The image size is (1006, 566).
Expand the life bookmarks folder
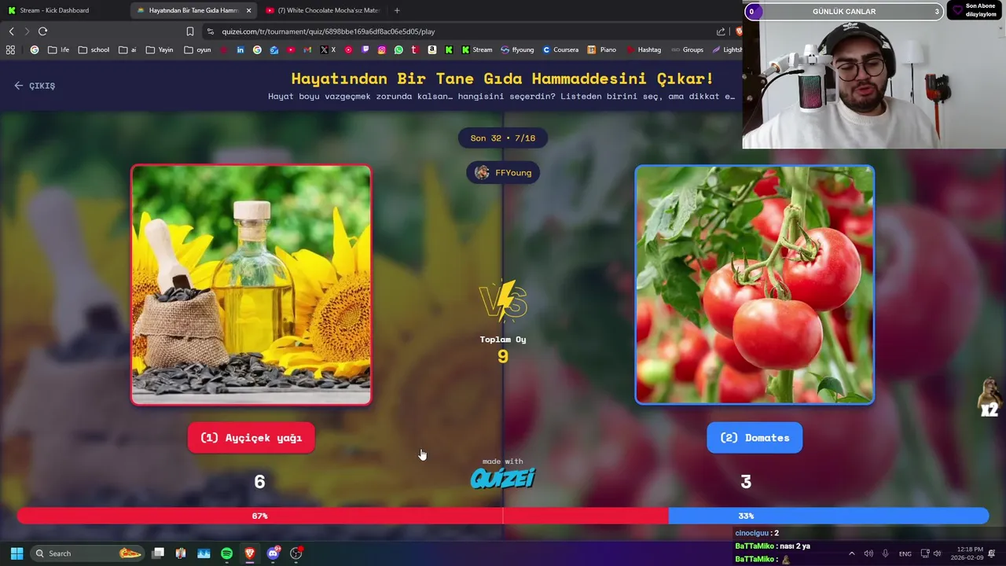click(58, 50)
